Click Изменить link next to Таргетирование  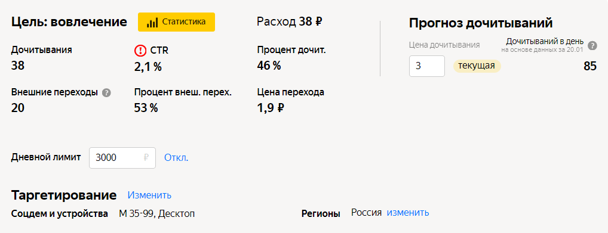[150, 195]
